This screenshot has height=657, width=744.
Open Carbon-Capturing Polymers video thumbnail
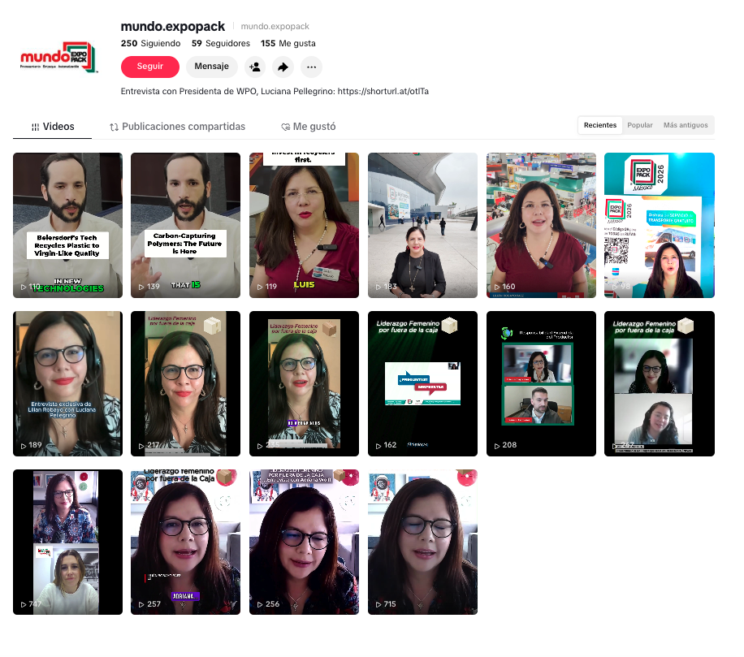[185, 225]
